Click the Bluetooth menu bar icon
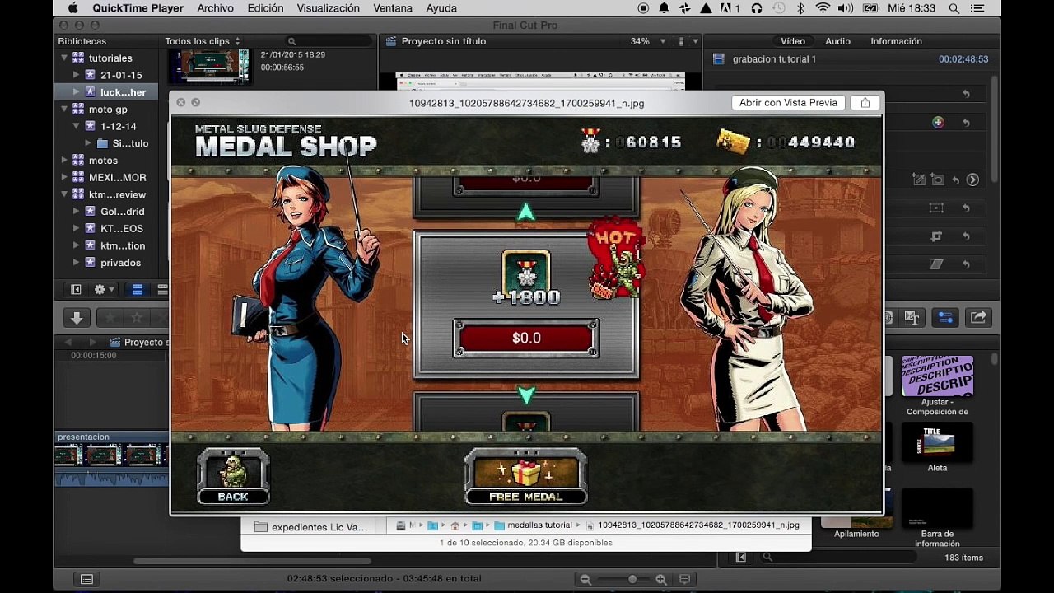Image resolution: width=1054 pixels, height=593 pixels. pyautogui.click(x=801, y=8)
